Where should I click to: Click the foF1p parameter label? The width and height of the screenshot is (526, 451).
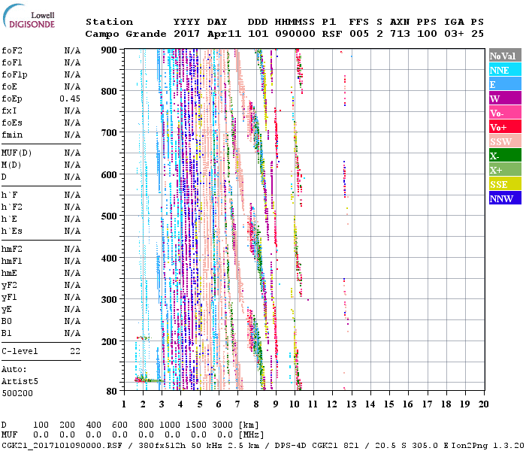(14, 74)
